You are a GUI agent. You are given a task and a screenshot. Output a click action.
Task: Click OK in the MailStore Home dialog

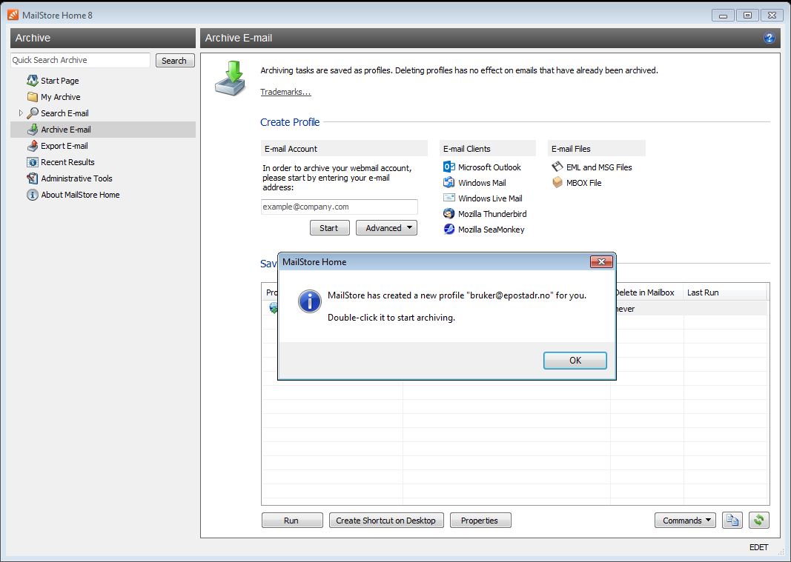(575, 361)
